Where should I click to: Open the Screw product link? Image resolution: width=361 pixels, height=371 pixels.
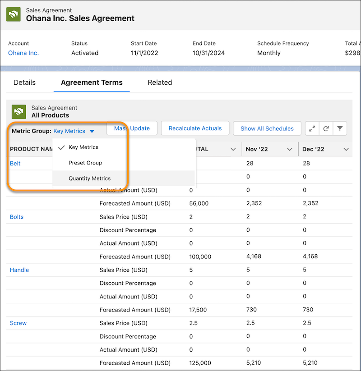(18, 323)
